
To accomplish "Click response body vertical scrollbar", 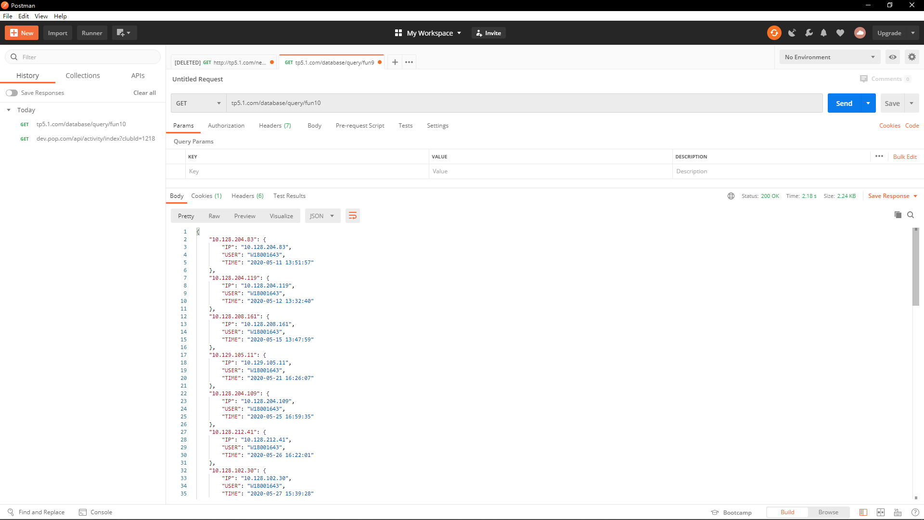I will click(916, 267).
